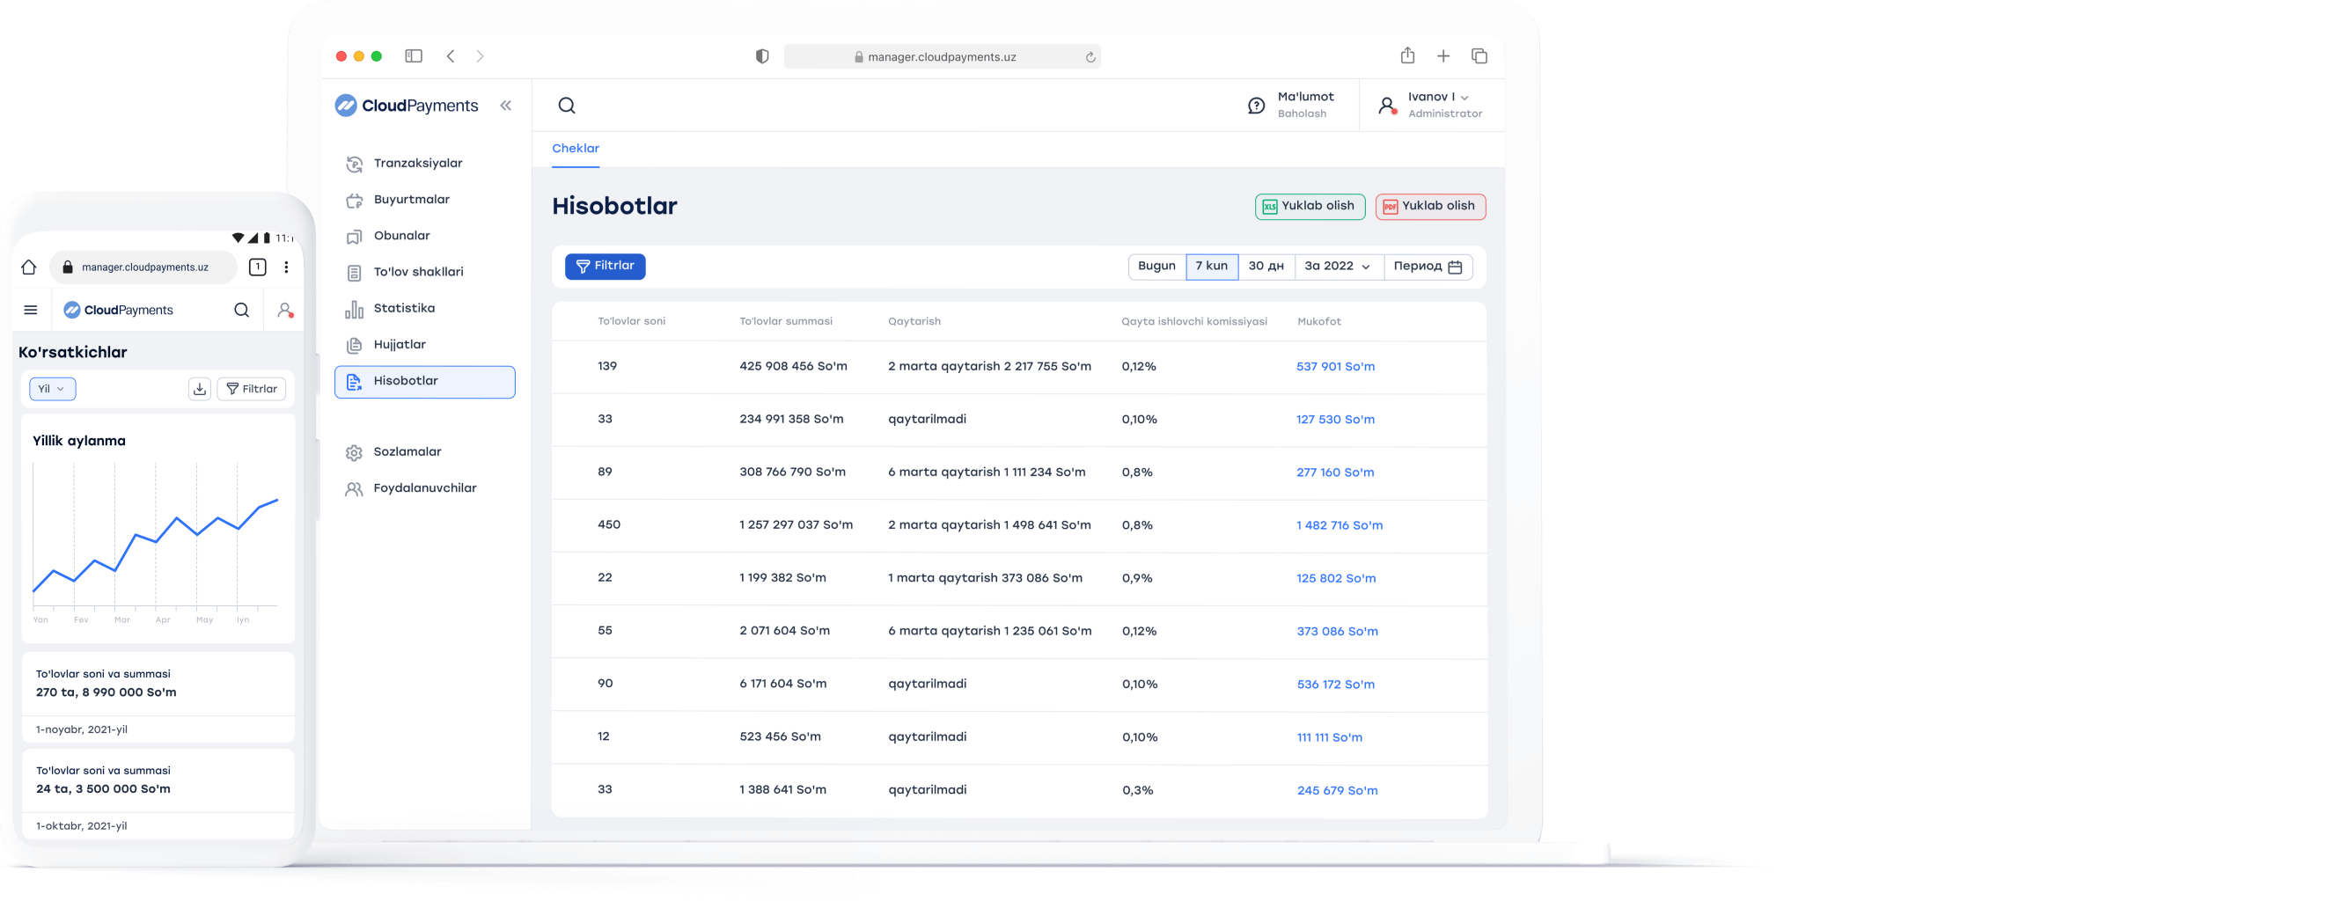Select the 7 kun period option

tap(1211, 267)
